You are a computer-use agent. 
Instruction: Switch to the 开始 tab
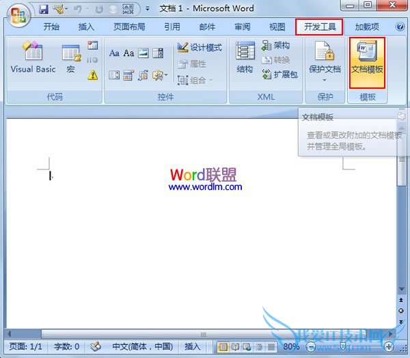pyautogui.click(x=51, y=27)
